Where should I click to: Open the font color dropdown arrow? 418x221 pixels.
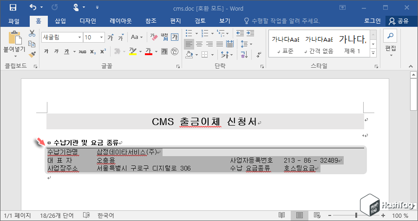156,51
